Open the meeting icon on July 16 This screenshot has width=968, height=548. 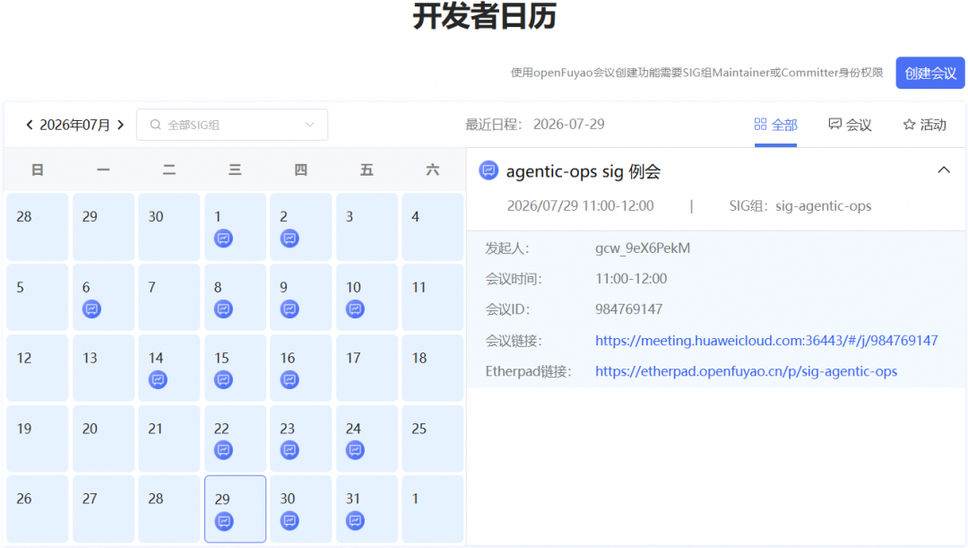pos(290,379)
